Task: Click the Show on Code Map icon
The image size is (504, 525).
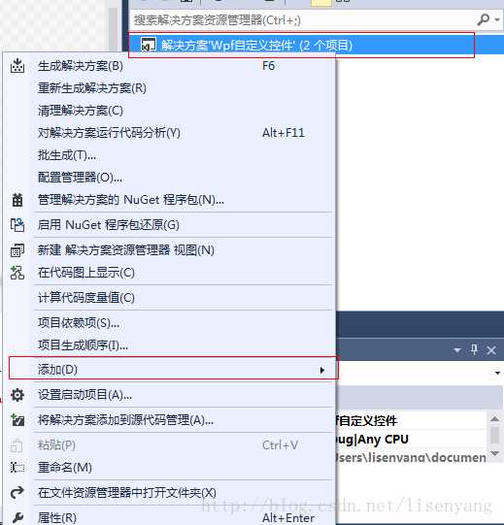Action: pos(17,273)
